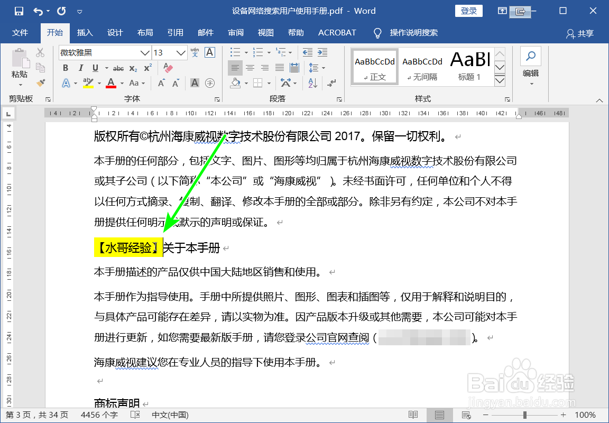
Task: Undo the last action
Action: pos(38,11)
